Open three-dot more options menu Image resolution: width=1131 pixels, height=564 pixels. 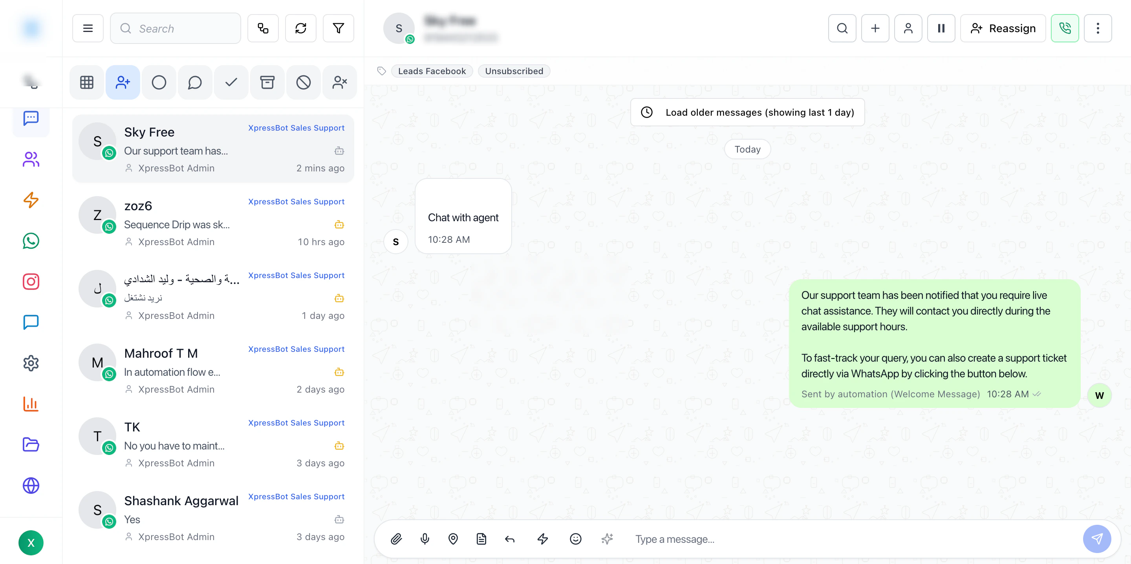click(1098, 29)
